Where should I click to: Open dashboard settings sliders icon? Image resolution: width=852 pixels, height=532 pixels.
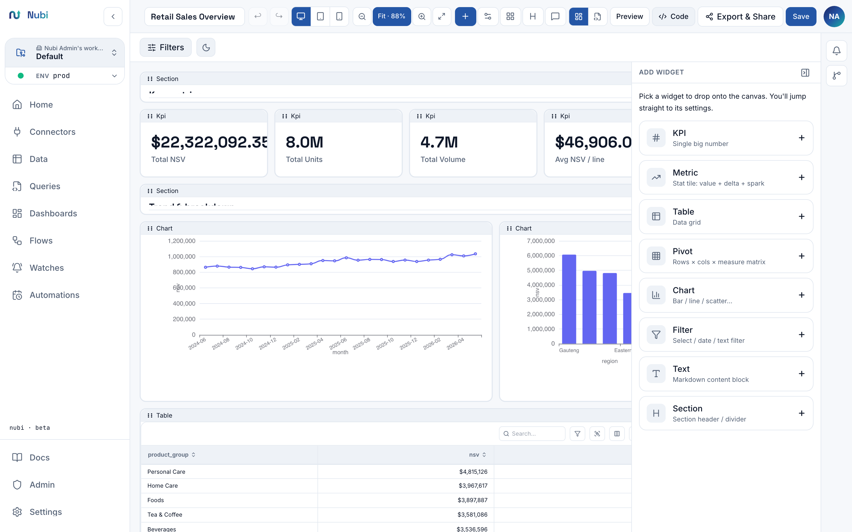pyautogui.click(x=488, y=17)
